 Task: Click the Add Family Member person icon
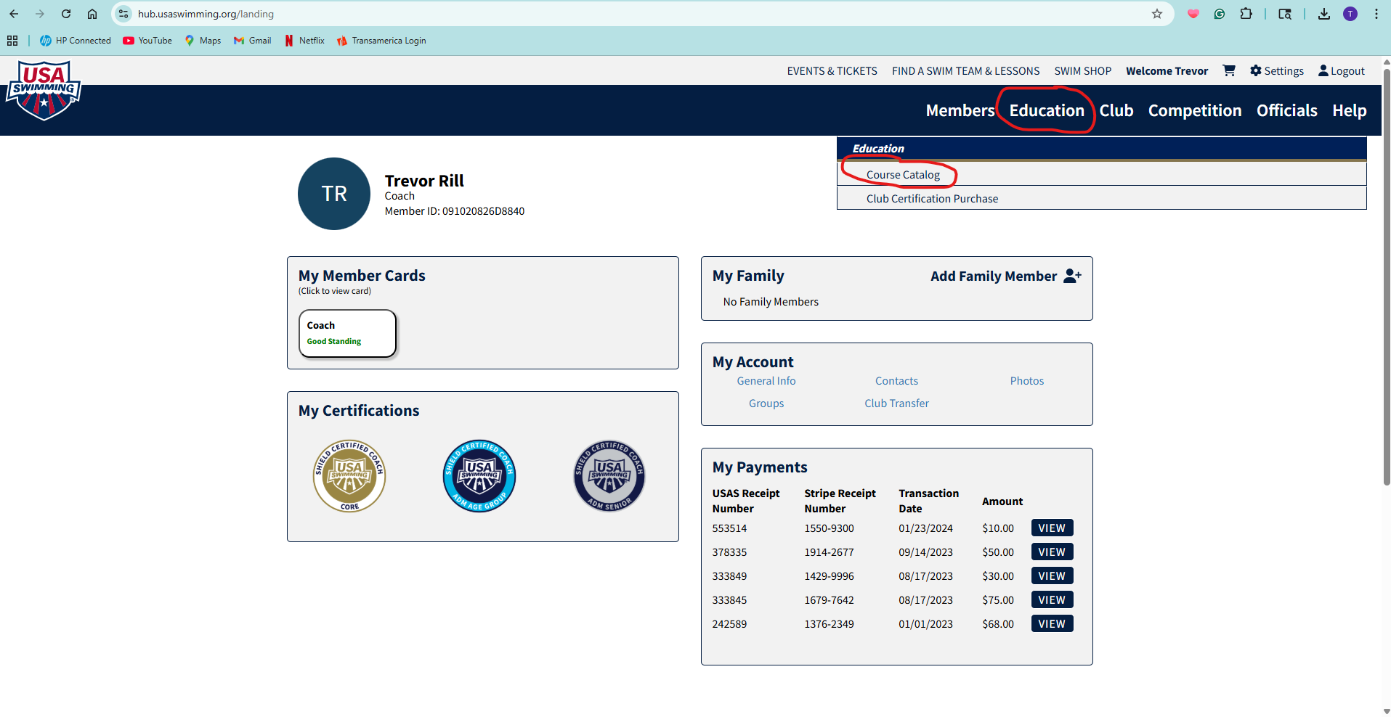point(1072,276)
